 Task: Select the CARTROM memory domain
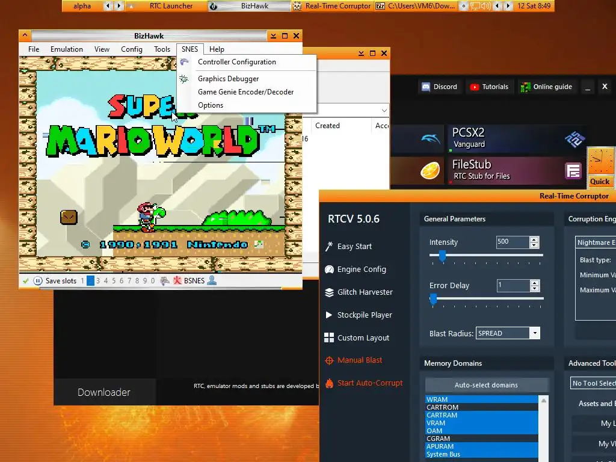(482, 407)
